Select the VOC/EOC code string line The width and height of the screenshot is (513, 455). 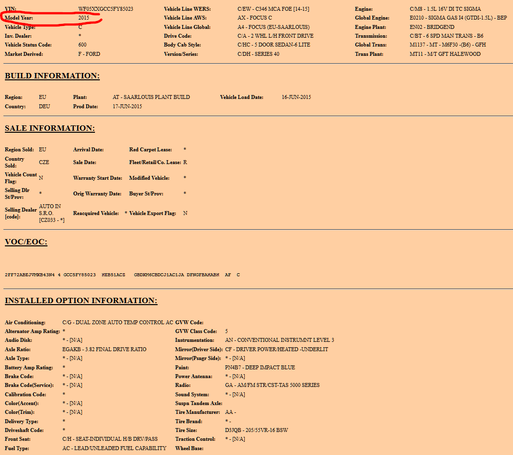(x=122, y=275)
